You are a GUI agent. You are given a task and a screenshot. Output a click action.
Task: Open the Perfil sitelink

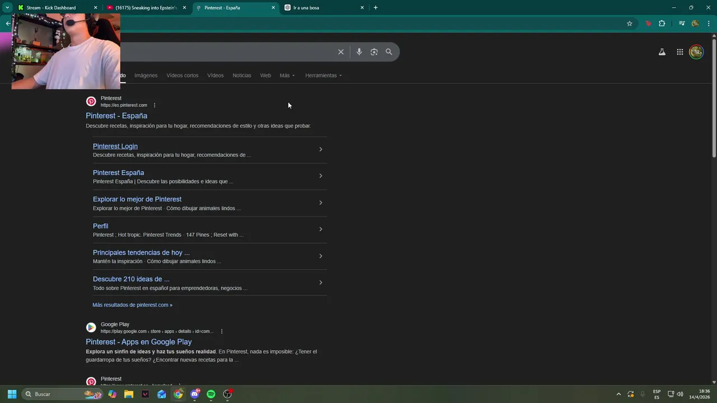coord(100,226)
